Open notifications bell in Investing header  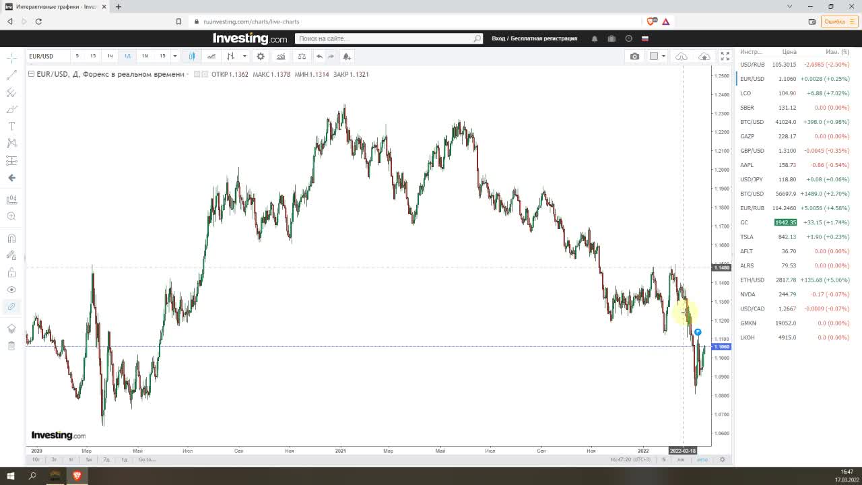click(594, 38)
